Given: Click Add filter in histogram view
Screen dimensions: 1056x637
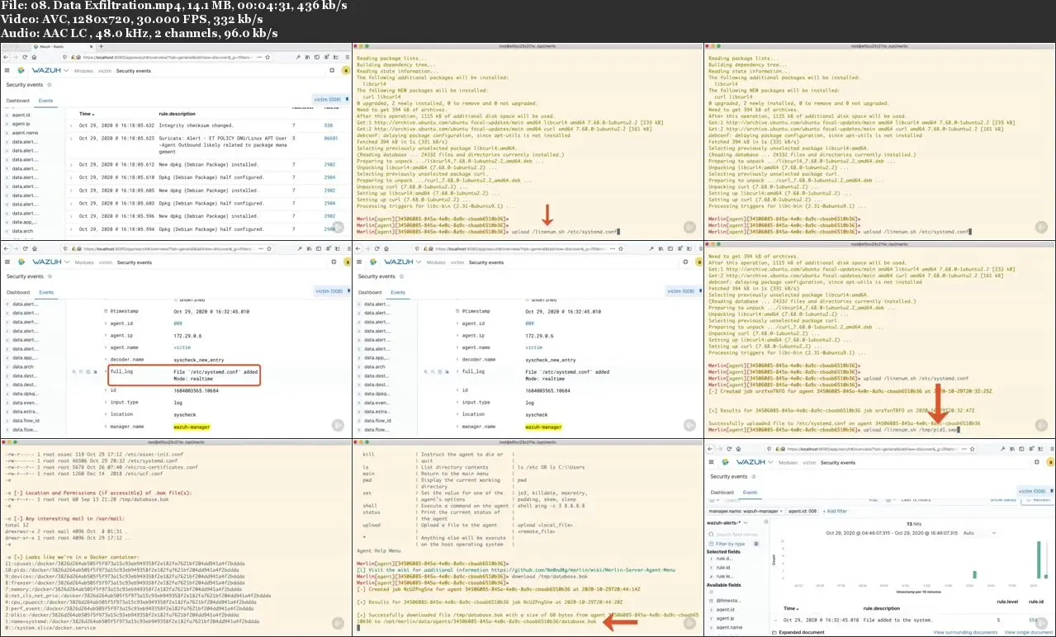Looking at the screenshot, I should point(835,511).
